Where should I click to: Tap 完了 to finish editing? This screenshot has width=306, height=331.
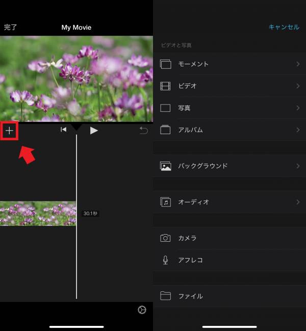coord(11,28)
